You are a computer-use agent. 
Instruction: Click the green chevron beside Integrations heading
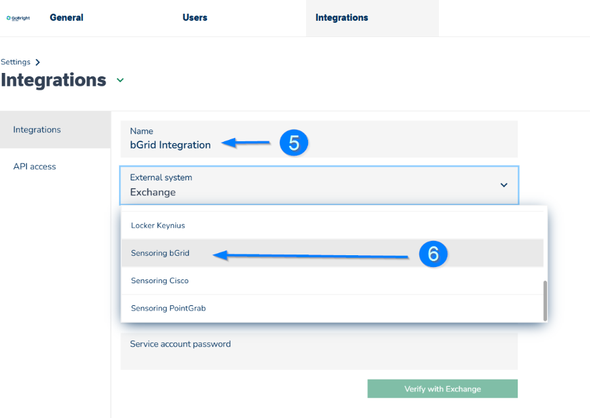pos(120,80)
